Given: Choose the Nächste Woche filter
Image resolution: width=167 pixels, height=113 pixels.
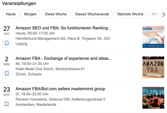Looking at the screenshot, I should (130, 14).
